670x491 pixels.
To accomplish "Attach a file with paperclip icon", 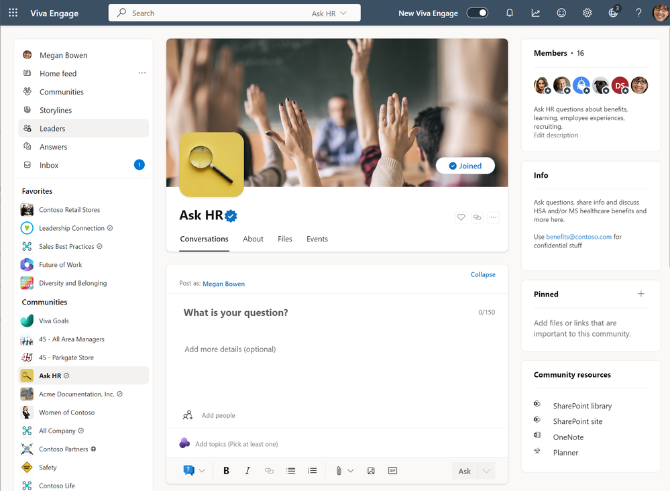I will tap(339, 470).
